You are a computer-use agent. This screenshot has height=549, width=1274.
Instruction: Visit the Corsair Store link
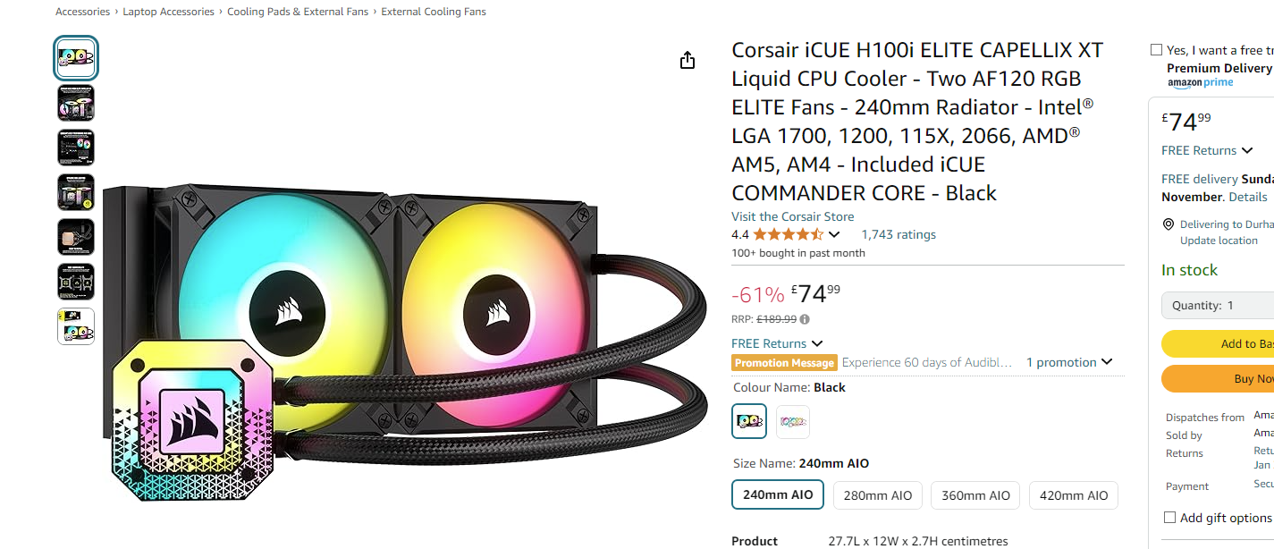pos(792,216)
